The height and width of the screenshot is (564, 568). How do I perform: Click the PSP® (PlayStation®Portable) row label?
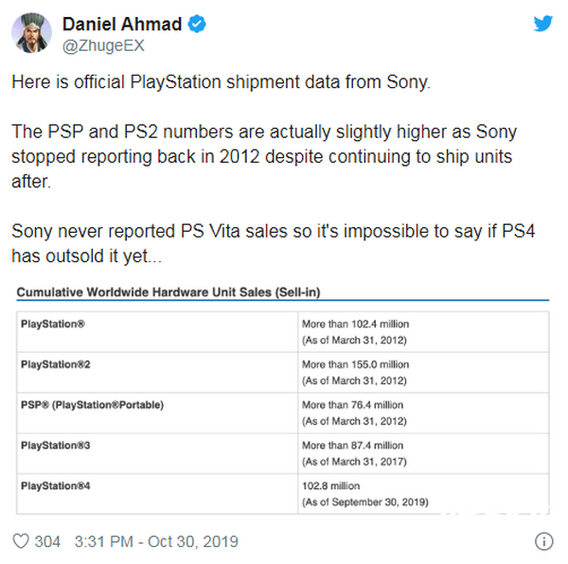tap(93, 405)
